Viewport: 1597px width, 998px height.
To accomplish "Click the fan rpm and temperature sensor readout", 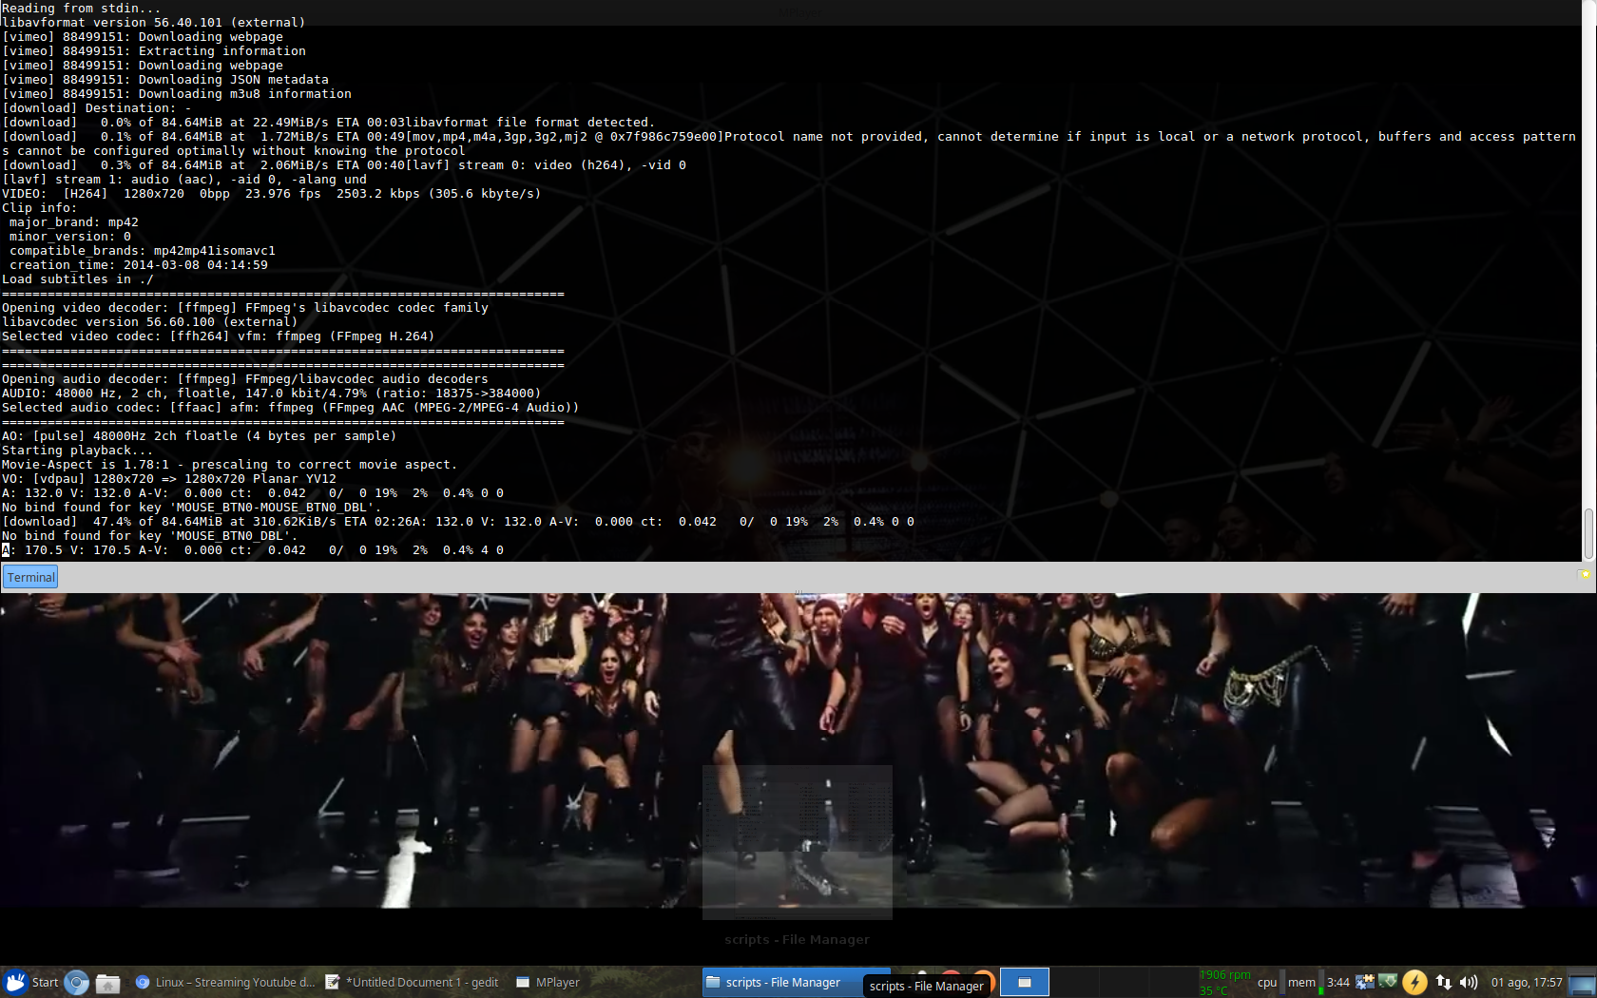I will coord(1225,983).
